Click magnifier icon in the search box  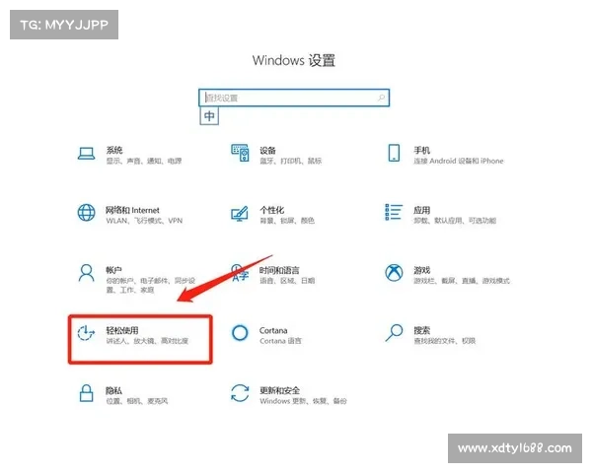[x=381, y=98]
